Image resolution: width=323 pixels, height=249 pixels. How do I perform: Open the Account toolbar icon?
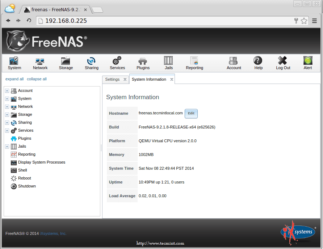[233, 61]
